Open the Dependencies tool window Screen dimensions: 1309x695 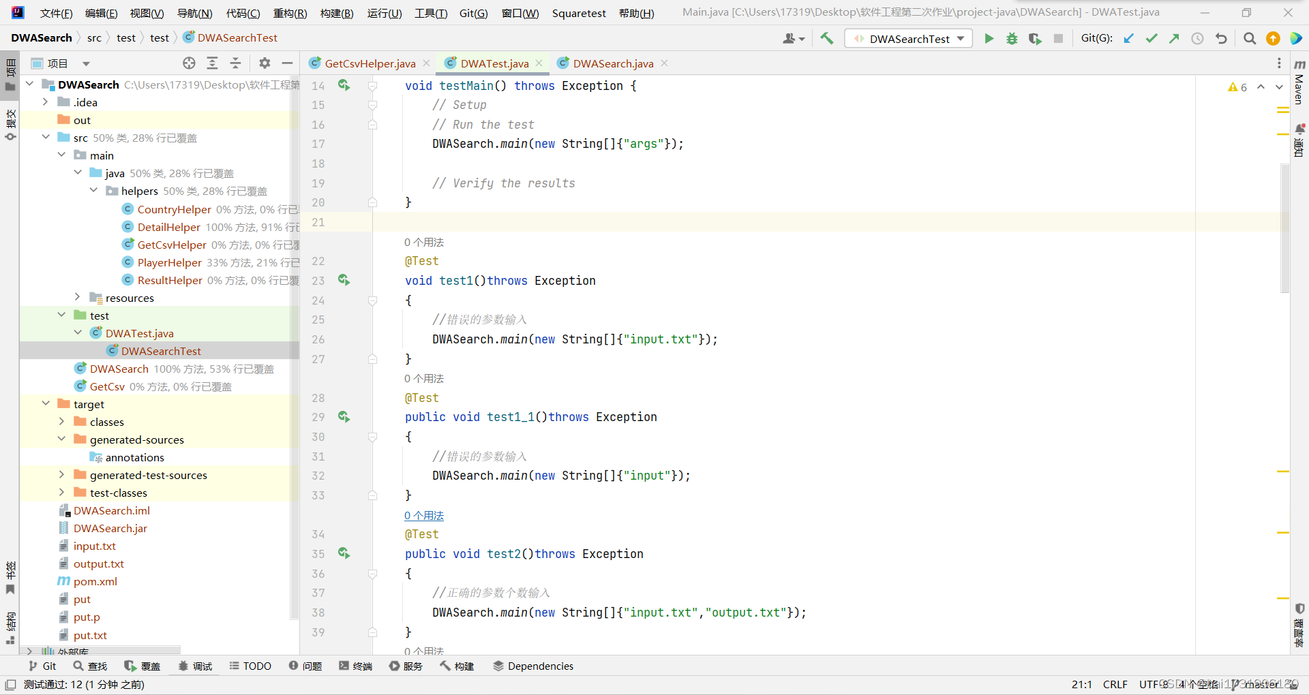tap(533, 666)
